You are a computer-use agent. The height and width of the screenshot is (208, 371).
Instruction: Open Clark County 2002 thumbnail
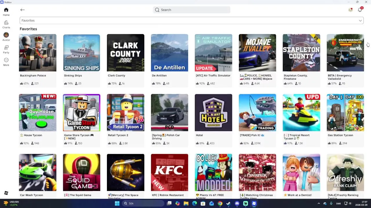pyautogui.click(x=126, y=53)
